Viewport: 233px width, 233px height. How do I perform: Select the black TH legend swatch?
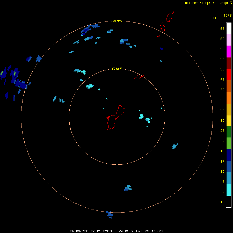(229, 201)
